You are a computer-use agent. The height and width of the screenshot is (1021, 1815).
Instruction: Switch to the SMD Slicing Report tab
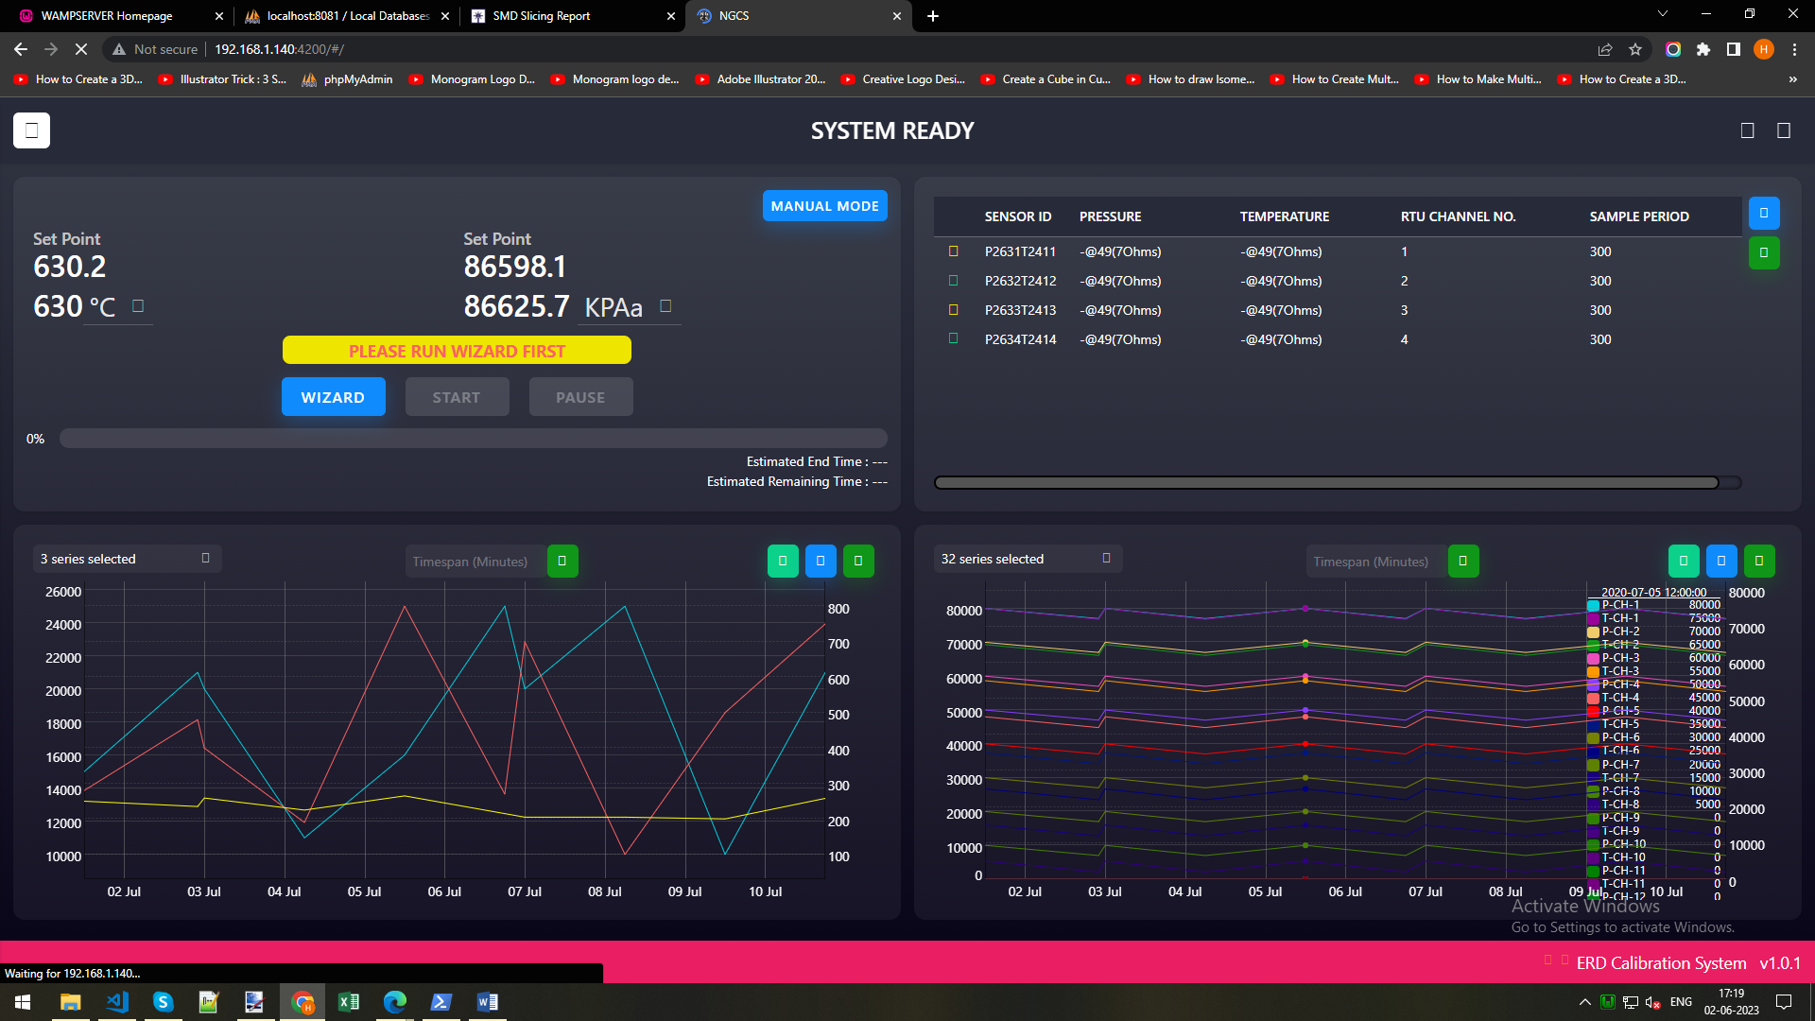pyautogui.click(x=542, y=16)
